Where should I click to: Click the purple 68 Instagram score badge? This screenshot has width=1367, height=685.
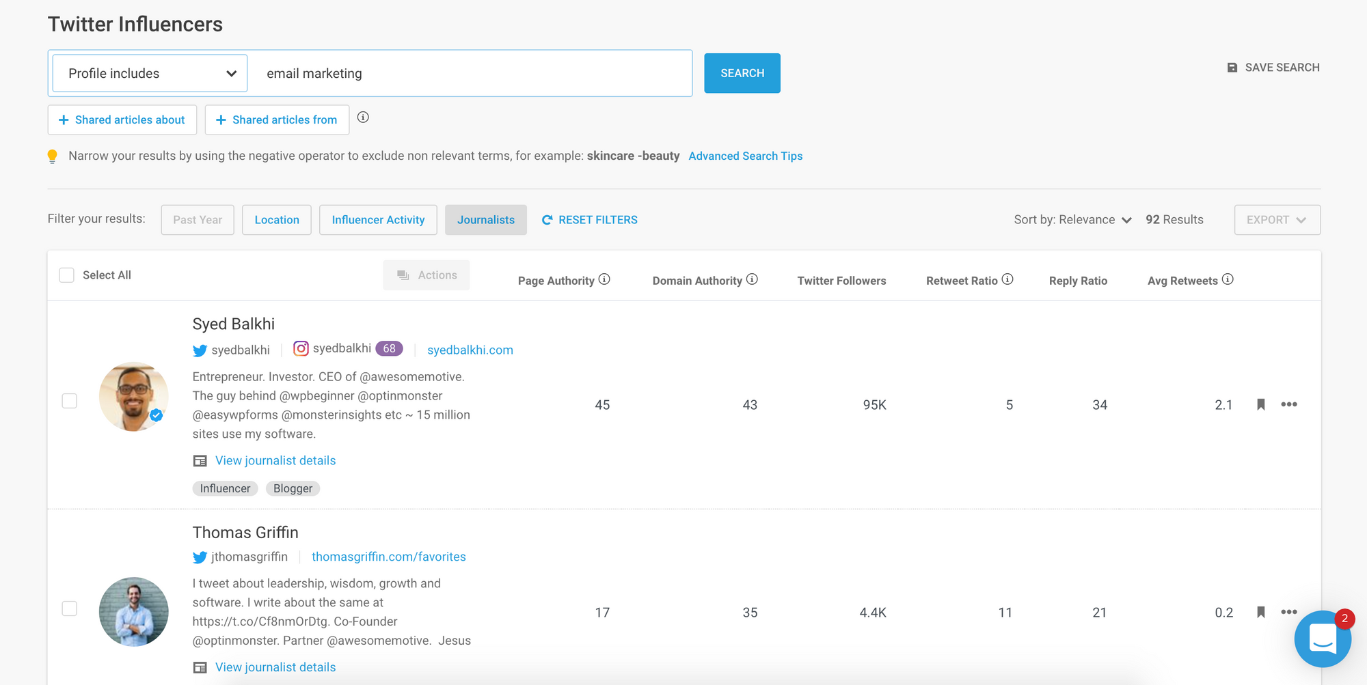[389, 348]
